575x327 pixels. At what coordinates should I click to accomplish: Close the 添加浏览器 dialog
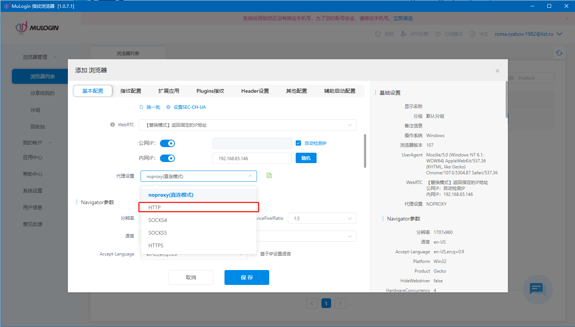(x=497, y=71)
